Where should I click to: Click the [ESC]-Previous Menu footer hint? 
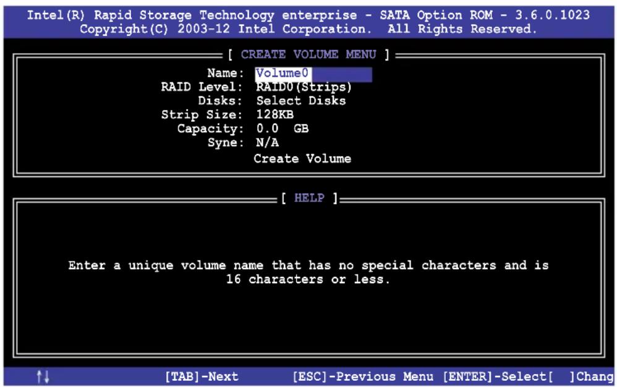(x=363, y=376)
